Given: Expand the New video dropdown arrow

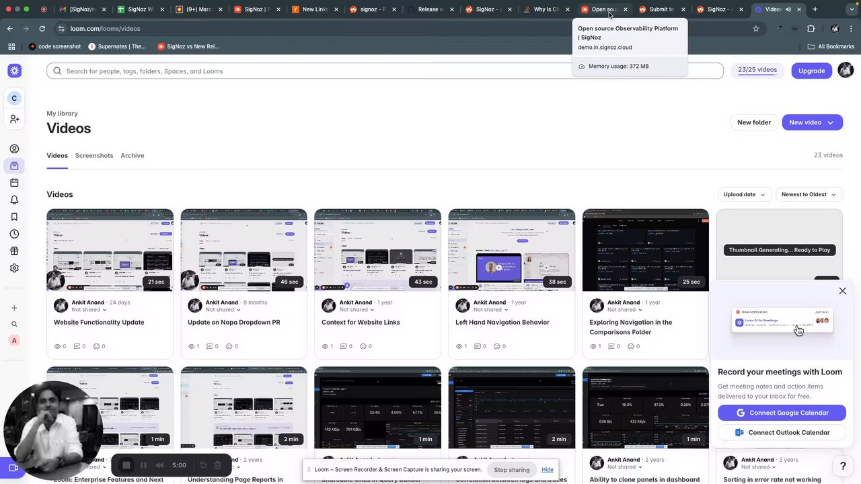Looking at the screenshot, I should (x=831, y=122).
